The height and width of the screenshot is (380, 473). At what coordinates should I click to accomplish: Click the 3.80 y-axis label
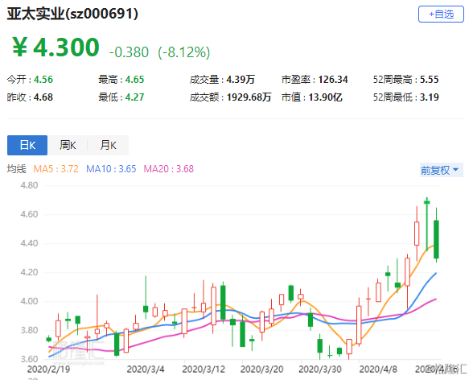(29, 330)
